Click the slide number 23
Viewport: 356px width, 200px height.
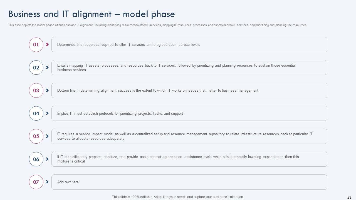(x=349, y=197)
